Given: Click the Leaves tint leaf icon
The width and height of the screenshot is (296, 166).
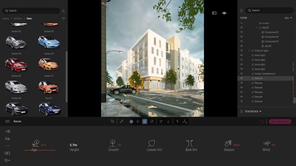Looking at the screenshot, I should (151, 143).
